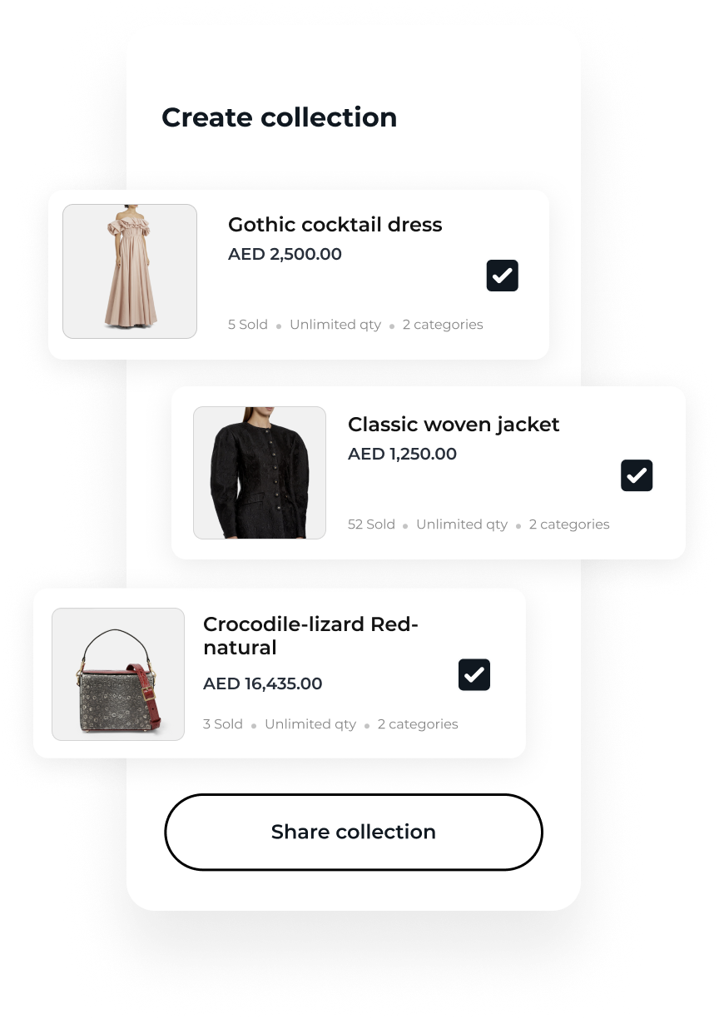719x1019 pixels.
Task: Select the Gothic cocktail dress title
Action: pos(335,225)
